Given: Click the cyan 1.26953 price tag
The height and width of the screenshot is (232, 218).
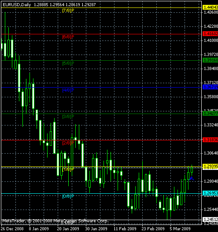Looking at the screenshot, I should pyautogui.click(x=210, y=193).
